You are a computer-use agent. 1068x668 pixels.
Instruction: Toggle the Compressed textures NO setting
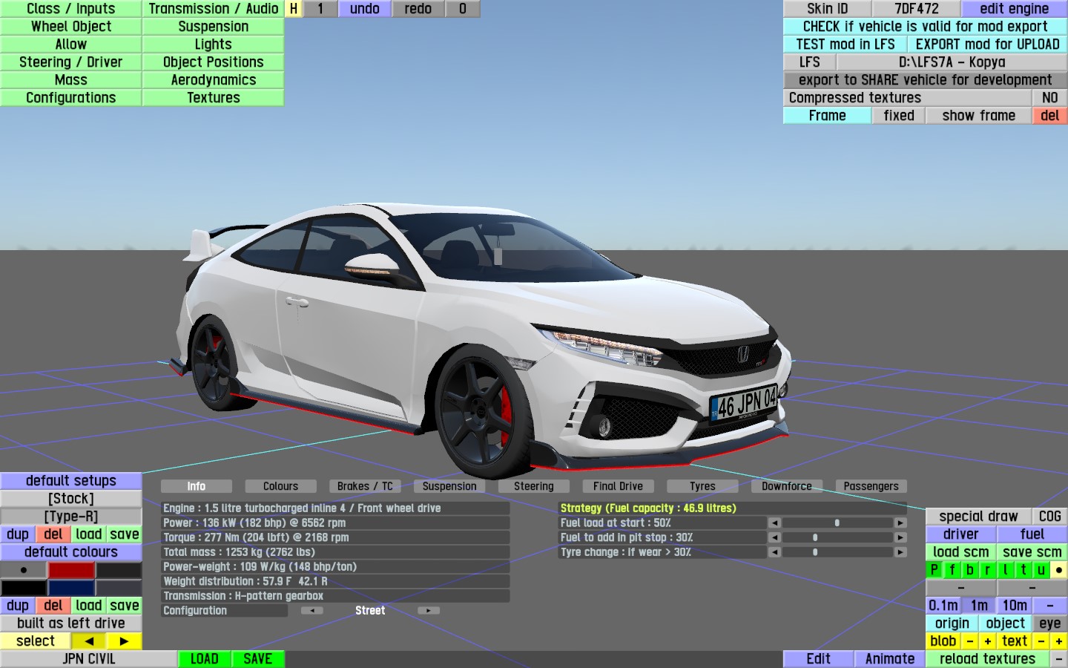(1049, 98)
